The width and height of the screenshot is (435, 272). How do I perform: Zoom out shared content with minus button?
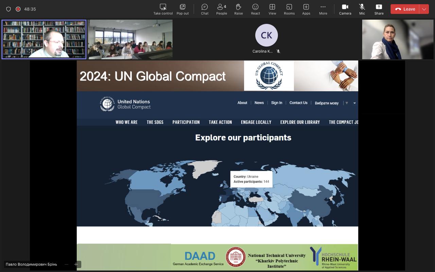click(66, 264)
